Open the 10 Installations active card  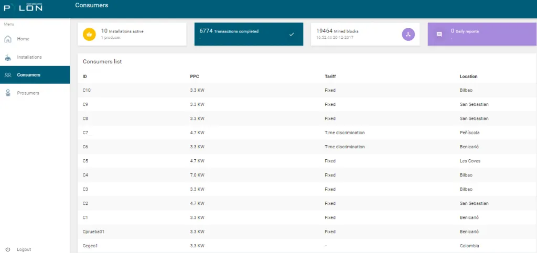coord(132,34)
